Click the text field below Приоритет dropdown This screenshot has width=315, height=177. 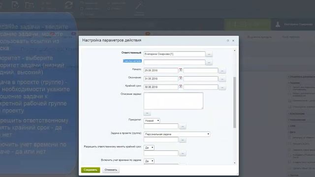pyautogui.click(x=161, y=126)
